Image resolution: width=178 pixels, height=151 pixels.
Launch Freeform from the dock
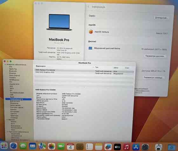(108, 147)
